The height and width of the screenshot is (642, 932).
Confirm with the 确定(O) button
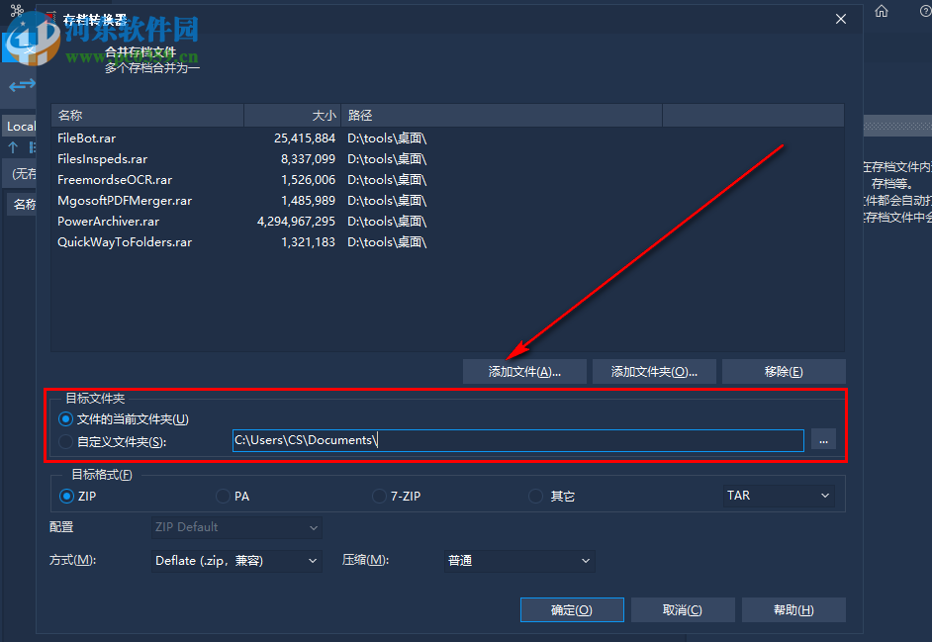[572, 609]
